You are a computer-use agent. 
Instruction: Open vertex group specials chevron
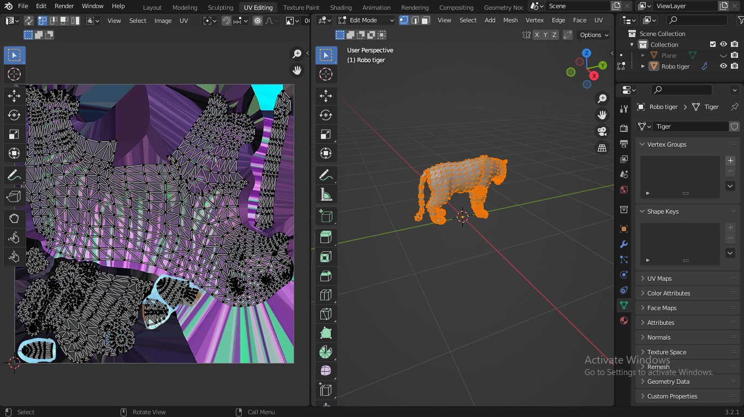(x=730, y=186)
